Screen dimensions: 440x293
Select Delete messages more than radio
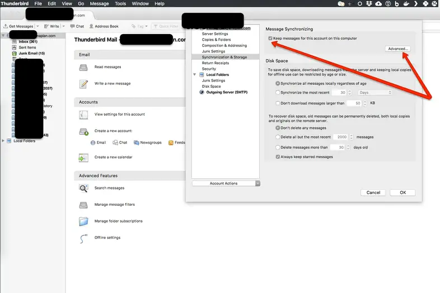pos(278,148)
